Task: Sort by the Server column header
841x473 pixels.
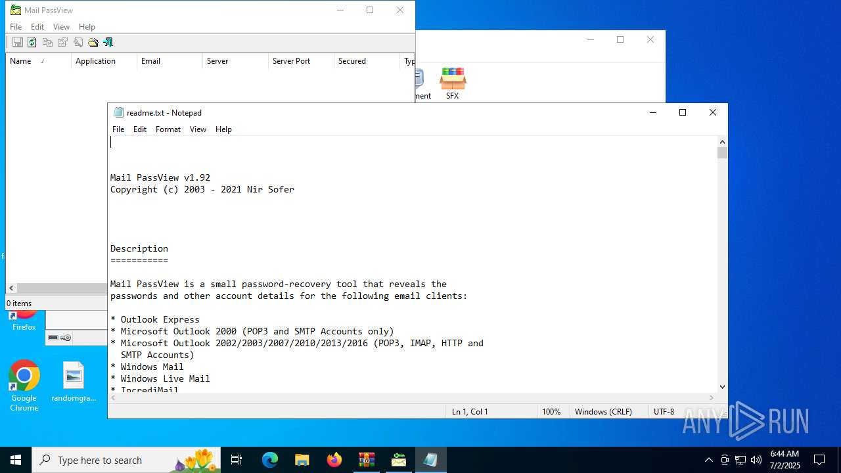Action: click(x=235, y=61)
